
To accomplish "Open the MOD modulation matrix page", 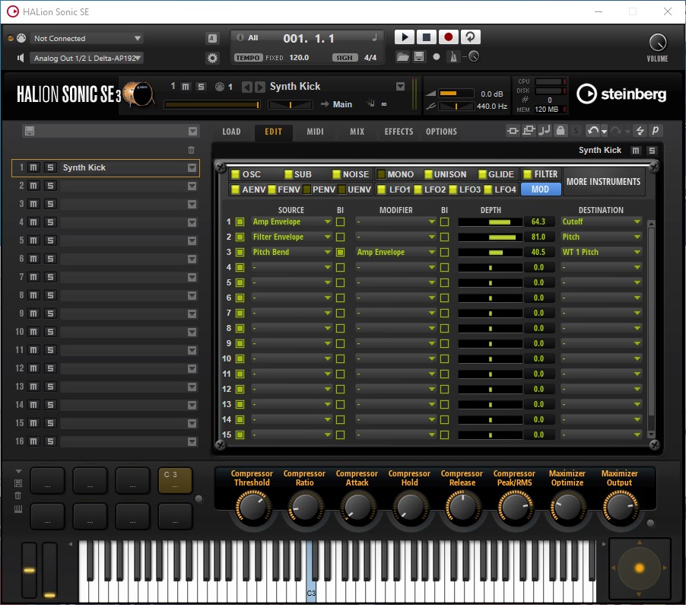I will 540,189.
